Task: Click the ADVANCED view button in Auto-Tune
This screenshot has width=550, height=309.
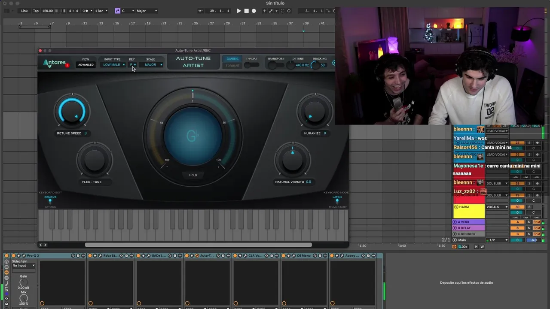Action: (86, 65)
